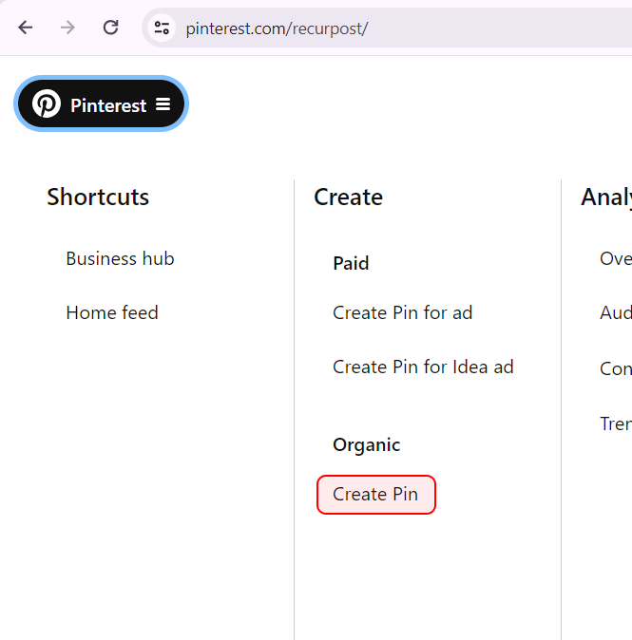Select Create Pin for ad
The width and height of the screenshot is (632, 640).
402,313
